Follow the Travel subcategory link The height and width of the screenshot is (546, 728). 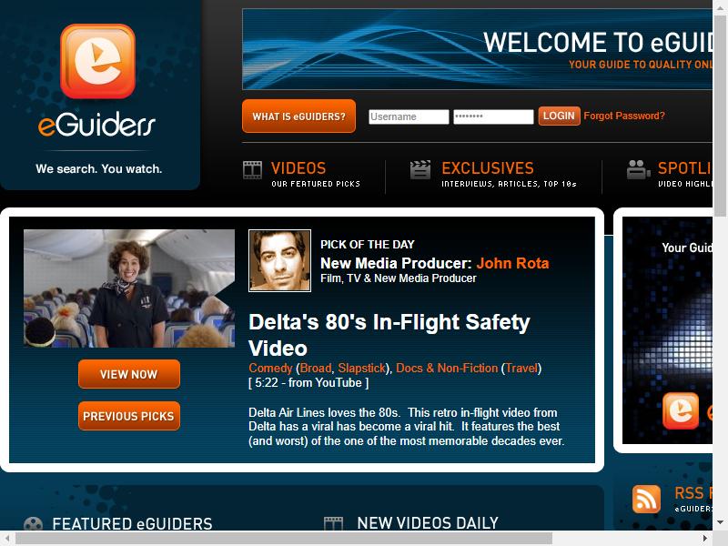click(x=521, y=369)
